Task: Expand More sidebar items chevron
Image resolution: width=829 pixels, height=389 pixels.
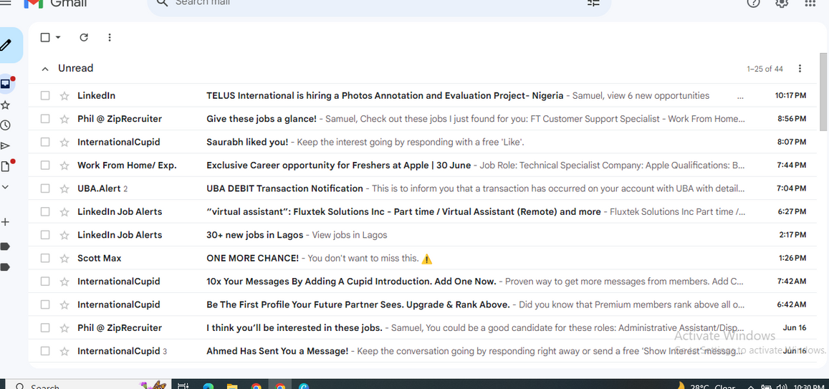Action: [x=5, y=187]
